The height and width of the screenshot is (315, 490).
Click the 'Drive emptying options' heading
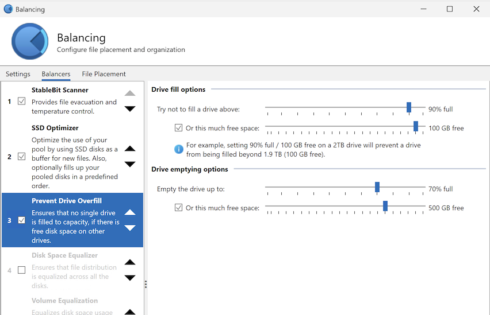coord(190,169)
